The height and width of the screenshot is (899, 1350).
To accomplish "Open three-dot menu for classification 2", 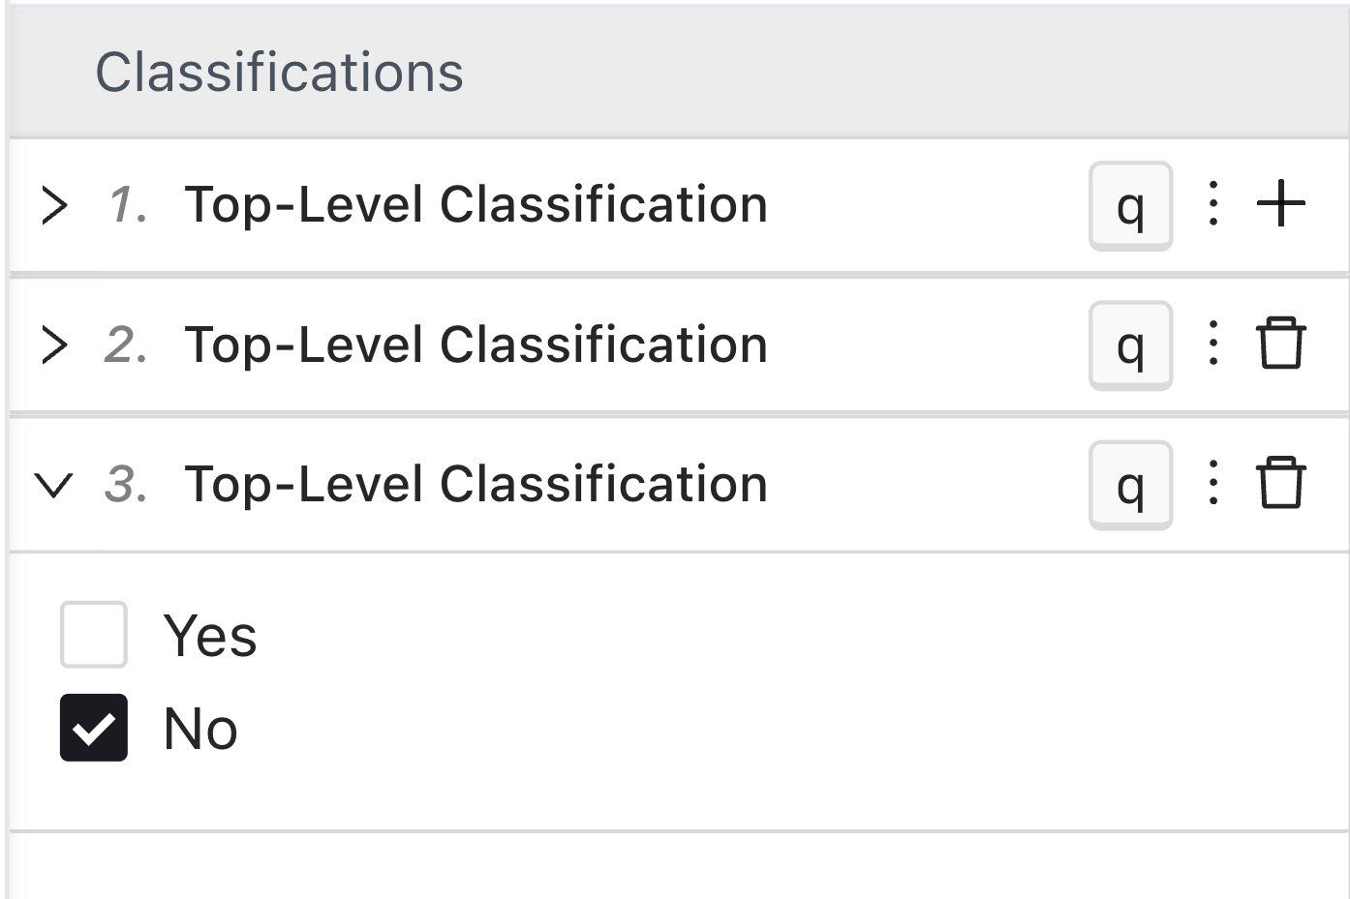I will pyautogui.click(x=1212, y=344).
